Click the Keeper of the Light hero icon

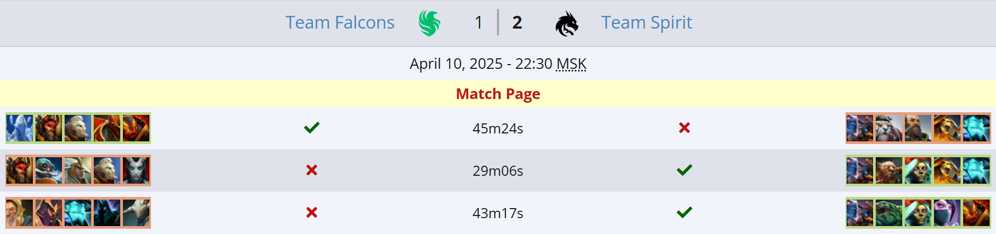click(20, 213)
